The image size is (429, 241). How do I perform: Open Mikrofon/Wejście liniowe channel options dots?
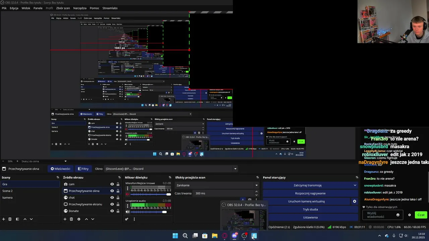click(127, 189)
